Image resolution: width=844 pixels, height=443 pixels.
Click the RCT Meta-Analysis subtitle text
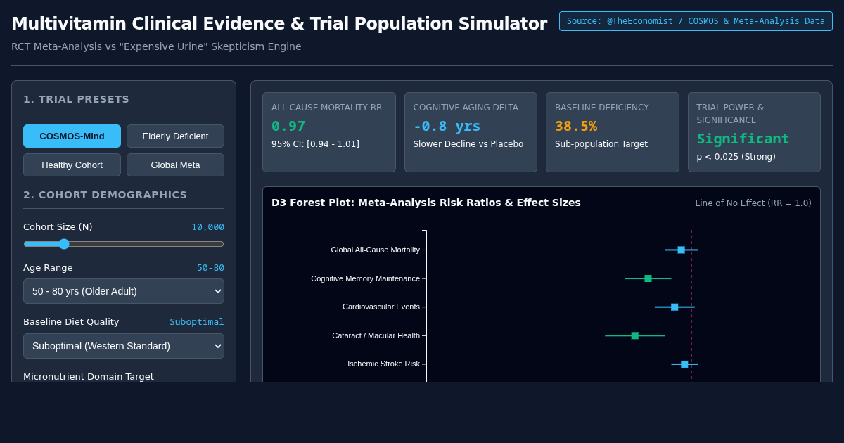click(x=156, y=46)
